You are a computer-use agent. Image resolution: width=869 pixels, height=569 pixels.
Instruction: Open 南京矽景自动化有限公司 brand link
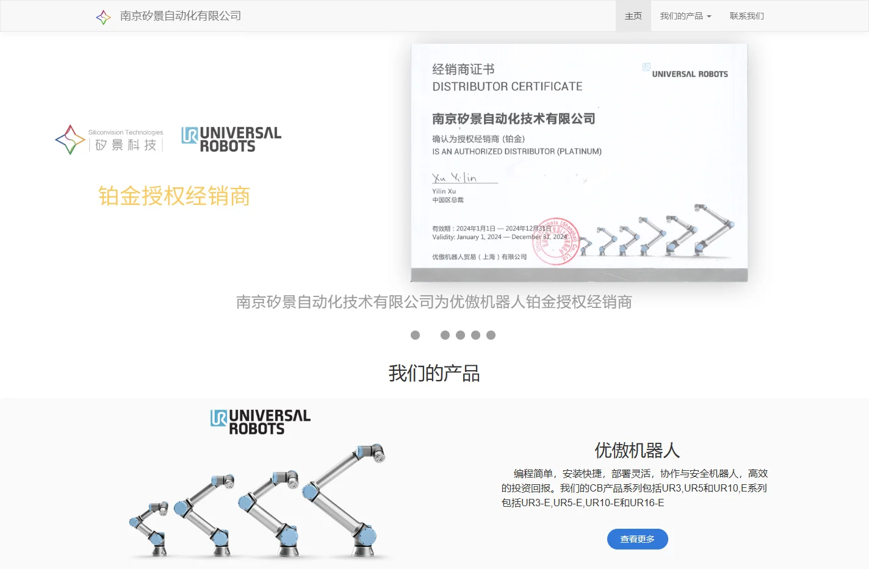181,16
